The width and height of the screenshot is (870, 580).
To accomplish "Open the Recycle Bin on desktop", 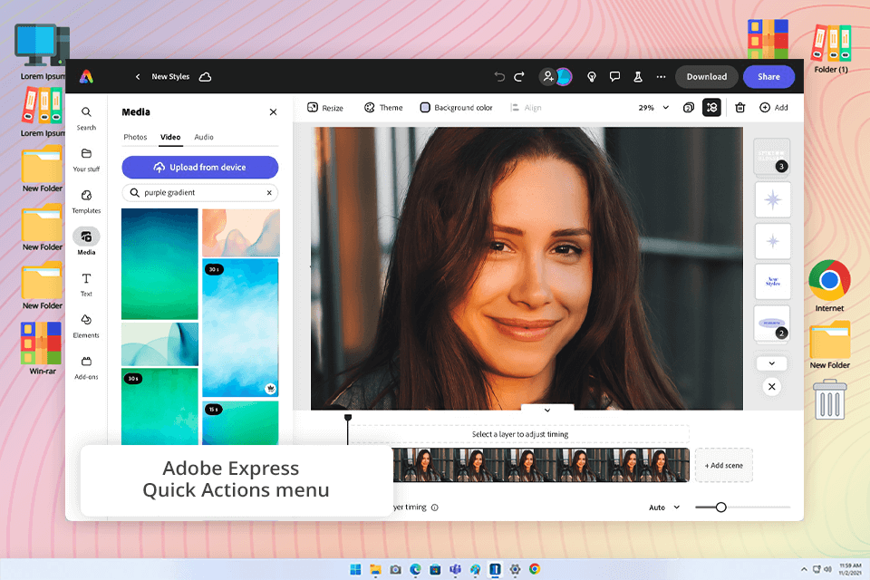I will 829,399.
